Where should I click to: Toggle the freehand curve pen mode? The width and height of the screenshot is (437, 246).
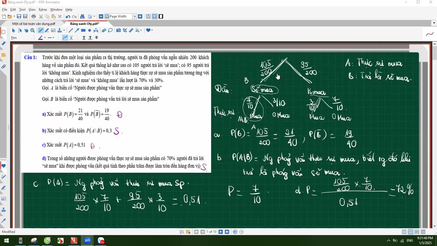(65, 38)
